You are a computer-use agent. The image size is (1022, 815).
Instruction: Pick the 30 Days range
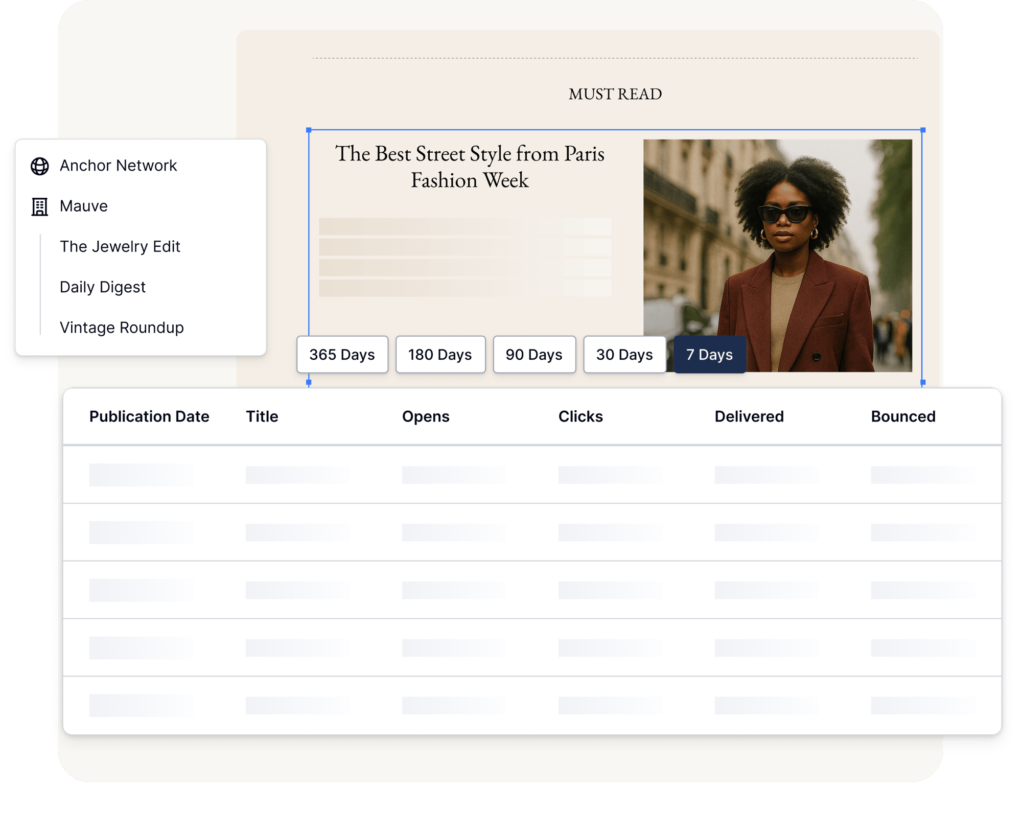[624, 355]
